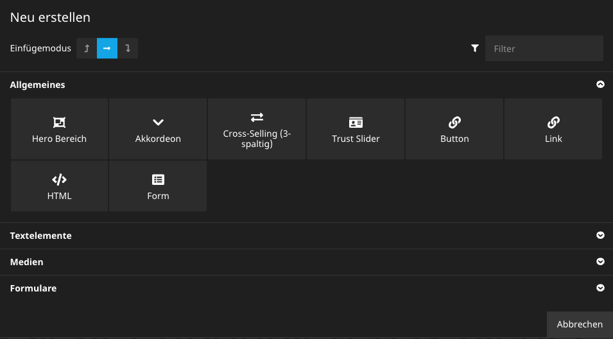Expand the Formulare section chevron
The width and height of the screenshot is (613, 339).
click(x=600, y=288)
